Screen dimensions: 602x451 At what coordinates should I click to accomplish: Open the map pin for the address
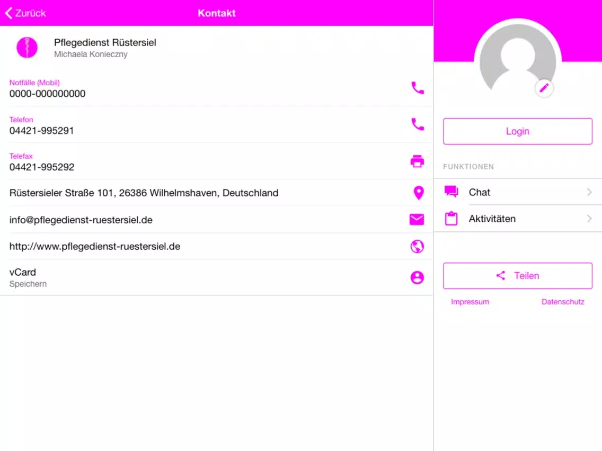419,193
